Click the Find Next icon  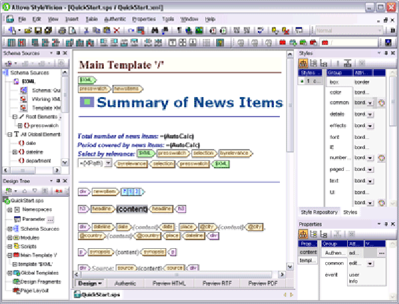[x=165, y=31]
